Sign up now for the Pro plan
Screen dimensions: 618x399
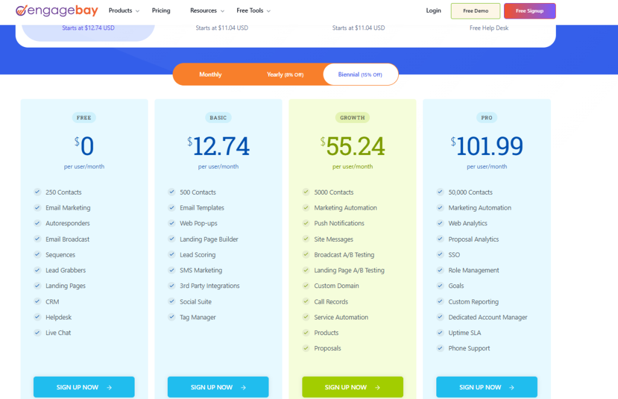487,387
